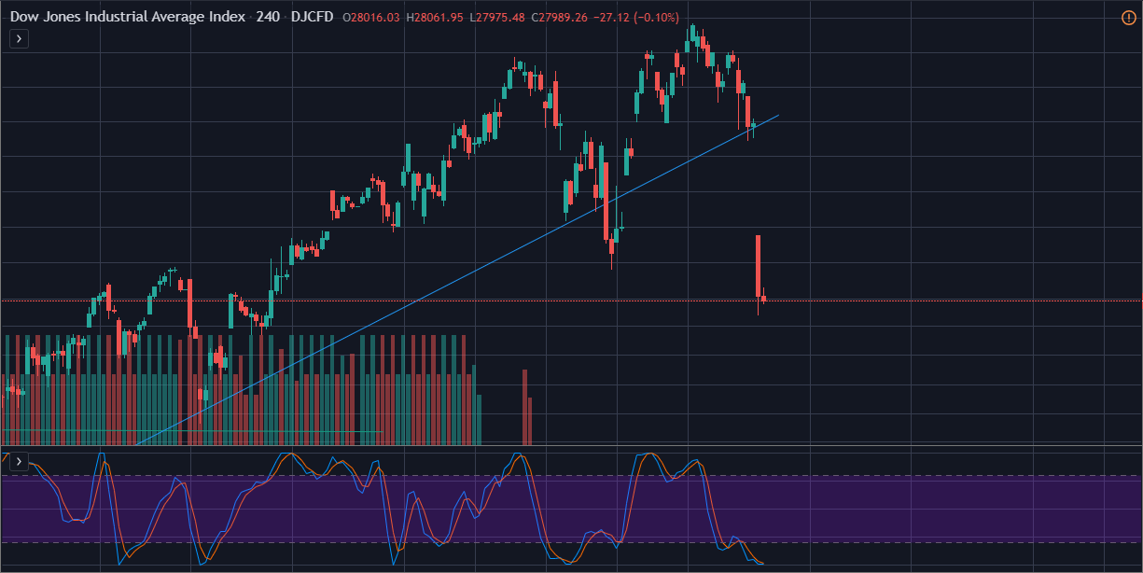Expand the main chart legend chevron

[x=20, y=38]
